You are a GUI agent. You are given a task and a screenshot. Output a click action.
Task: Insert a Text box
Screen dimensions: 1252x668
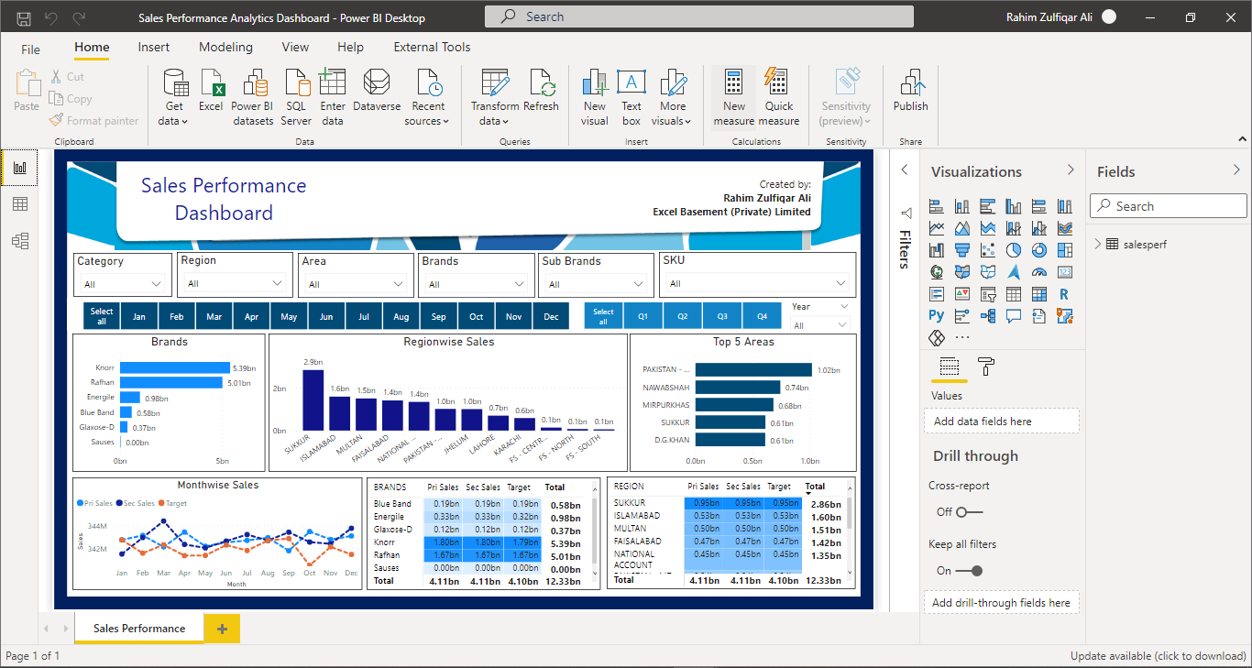631,97
